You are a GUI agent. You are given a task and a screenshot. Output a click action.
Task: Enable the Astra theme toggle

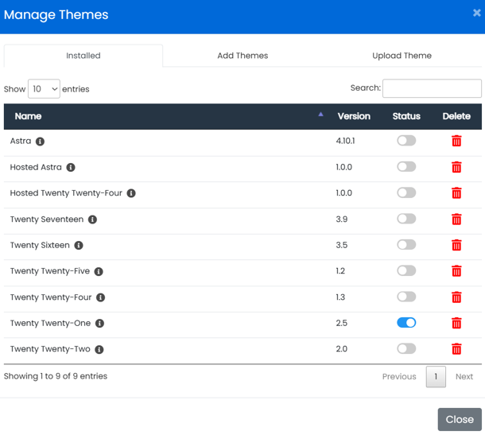click(406, 141)
